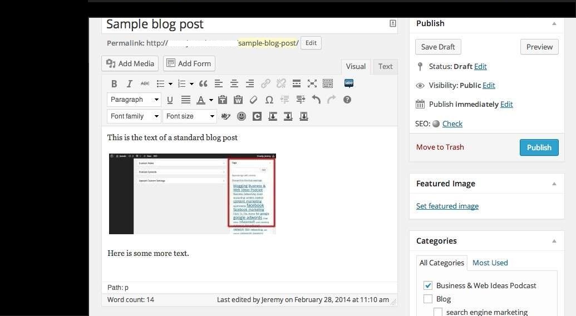
Task: Click the Save Draft button
Action: point(438,47)
